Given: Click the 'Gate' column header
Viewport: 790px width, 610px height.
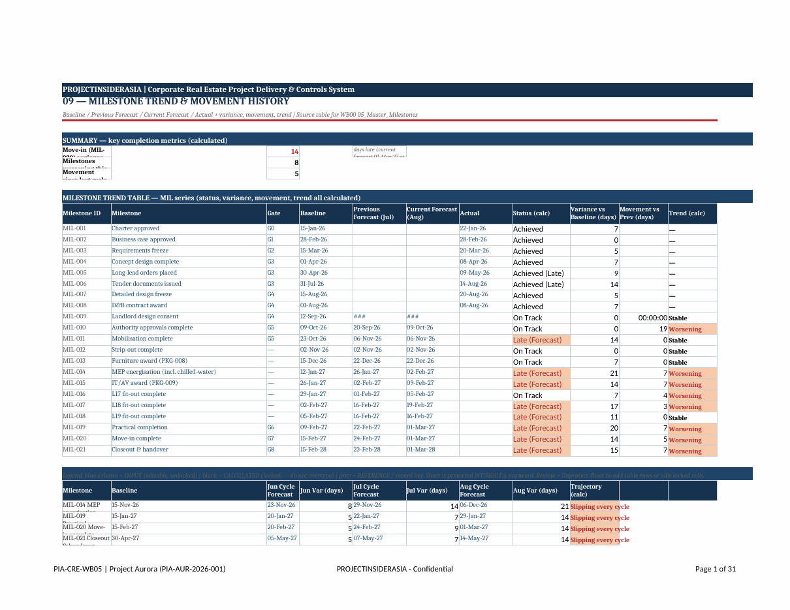Looking at the screenshot, I should 283,213.
